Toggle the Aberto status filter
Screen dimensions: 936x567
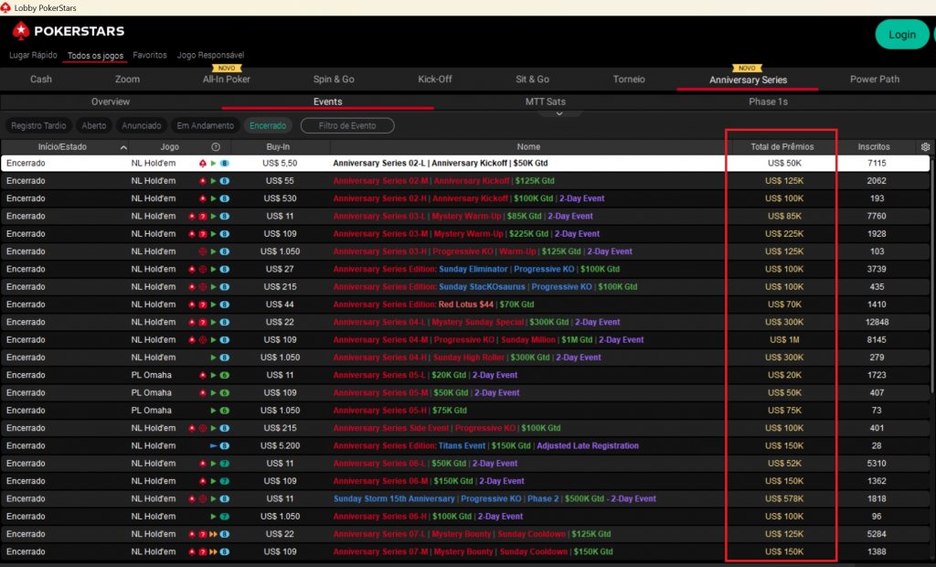(94, 125)
